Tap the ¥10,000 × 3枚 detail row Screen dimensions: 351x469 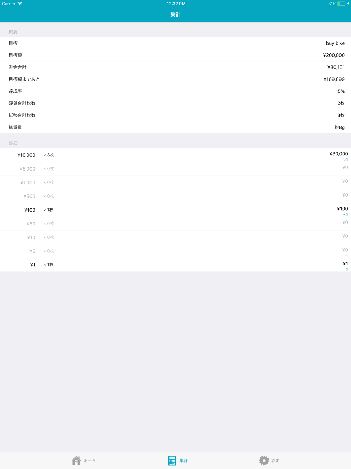(x=175, y=155)
